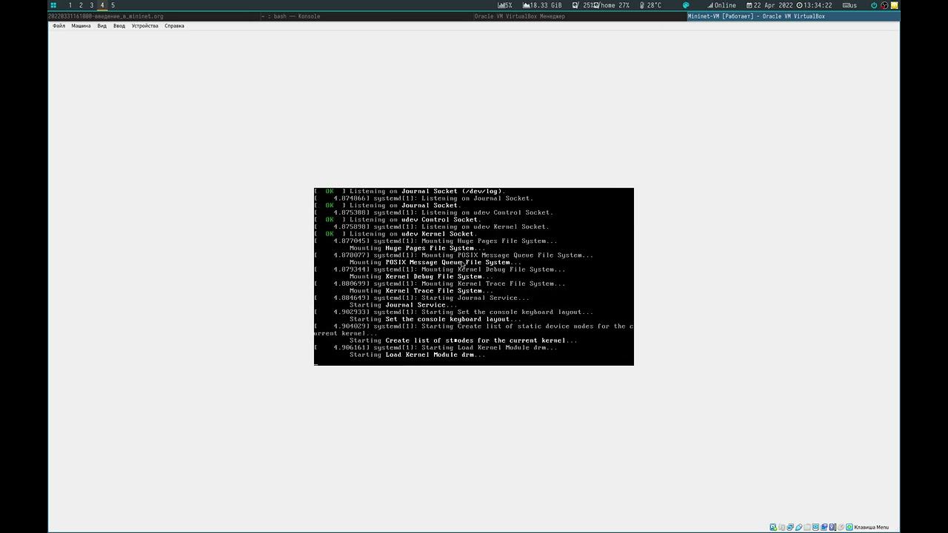
Task: Click the mouse integration status icon
Action: (841, 527)
